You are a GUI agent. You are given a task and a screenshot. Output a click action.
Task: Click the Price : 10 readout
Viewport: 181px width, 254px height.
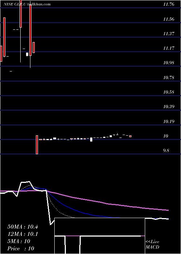[x=21, y=249]
